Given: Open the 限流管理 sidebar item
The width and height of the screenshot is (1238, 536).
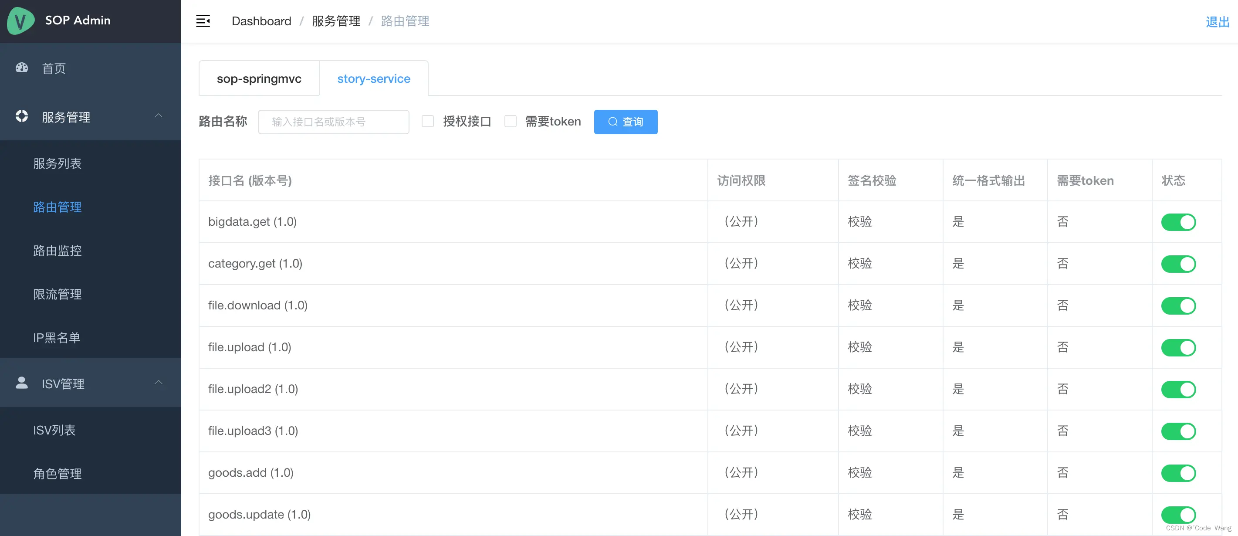Looking at the screenshot, I should pyautogui.click(x=57, y=294).
